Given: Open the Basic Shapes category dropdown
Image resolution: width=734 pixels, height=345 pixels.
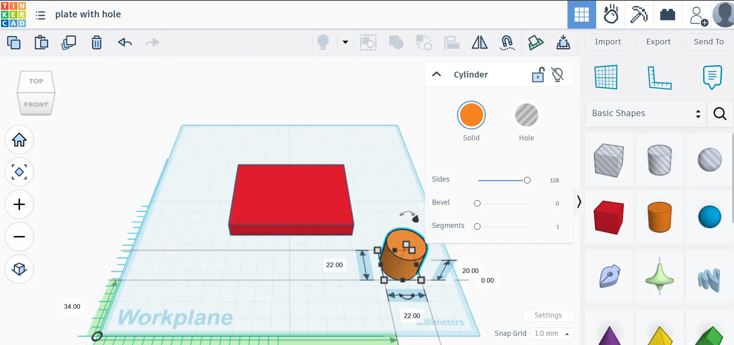Looking at the screenshot, I should 646,113.
